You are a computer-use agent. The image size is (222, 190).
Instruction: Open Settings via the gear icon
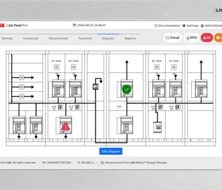(x=184, y=26)
